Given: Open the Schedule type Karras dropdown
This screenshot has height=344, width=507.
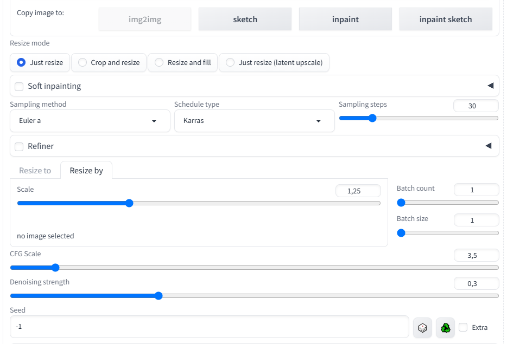Looking at the screenshot, I should (x=255, y=121).
